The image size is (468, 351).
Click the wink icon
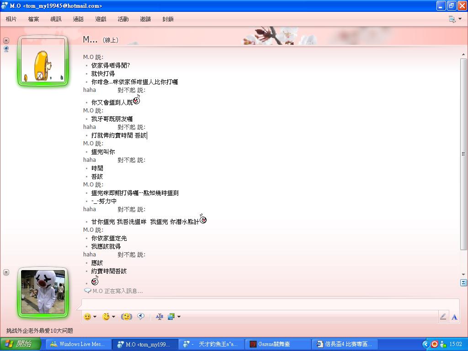point(106,317)
